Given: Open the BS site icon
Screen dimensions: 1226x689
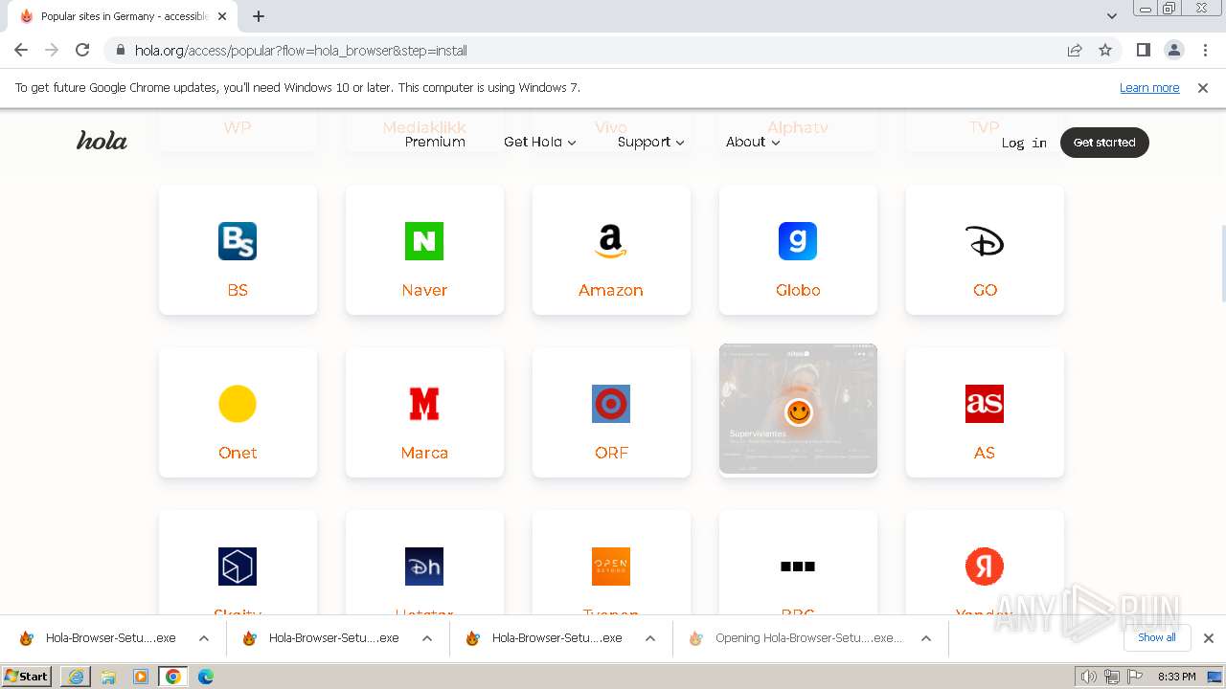Looking at the screenshot, I should coord(238,241).
